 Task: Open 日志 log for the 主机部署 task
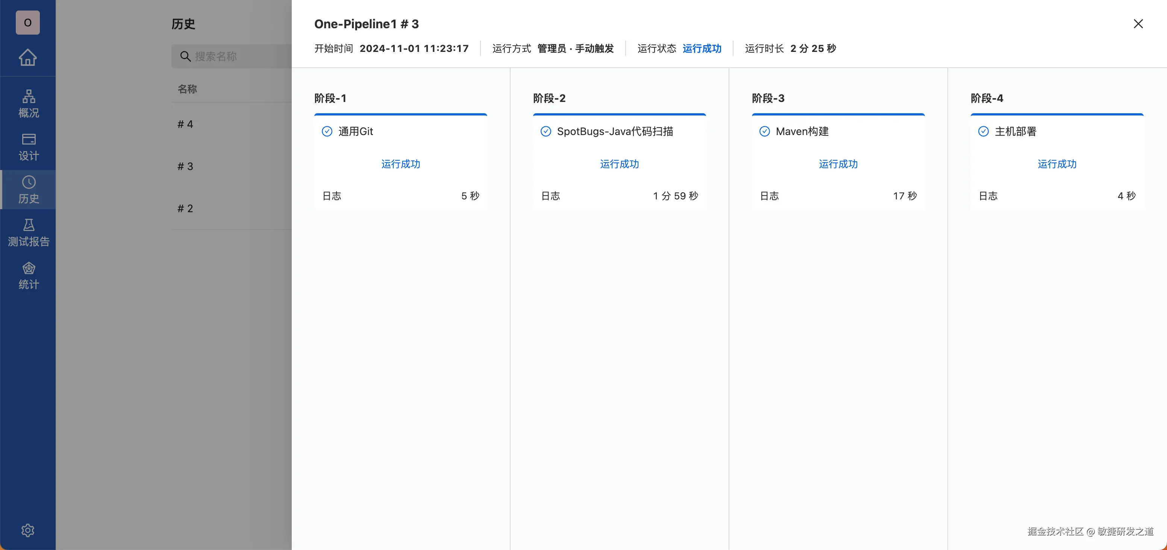pos(988,196)
